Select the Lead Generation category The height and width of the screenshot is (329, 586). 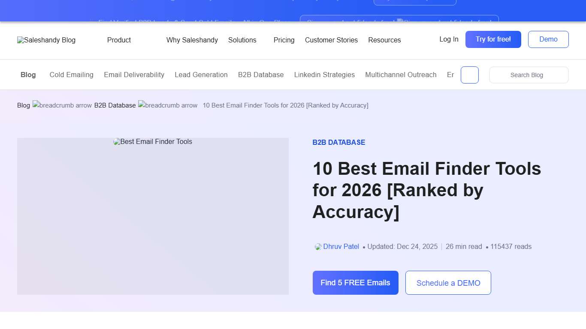(x=201, y=75)
